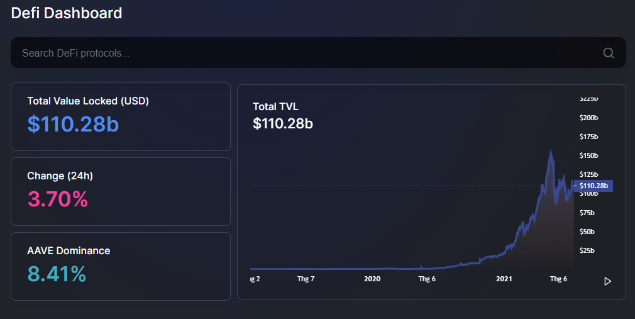Click the 3.70% change value
This screenshot has height=319, width=635.
[x=57, y=199]
